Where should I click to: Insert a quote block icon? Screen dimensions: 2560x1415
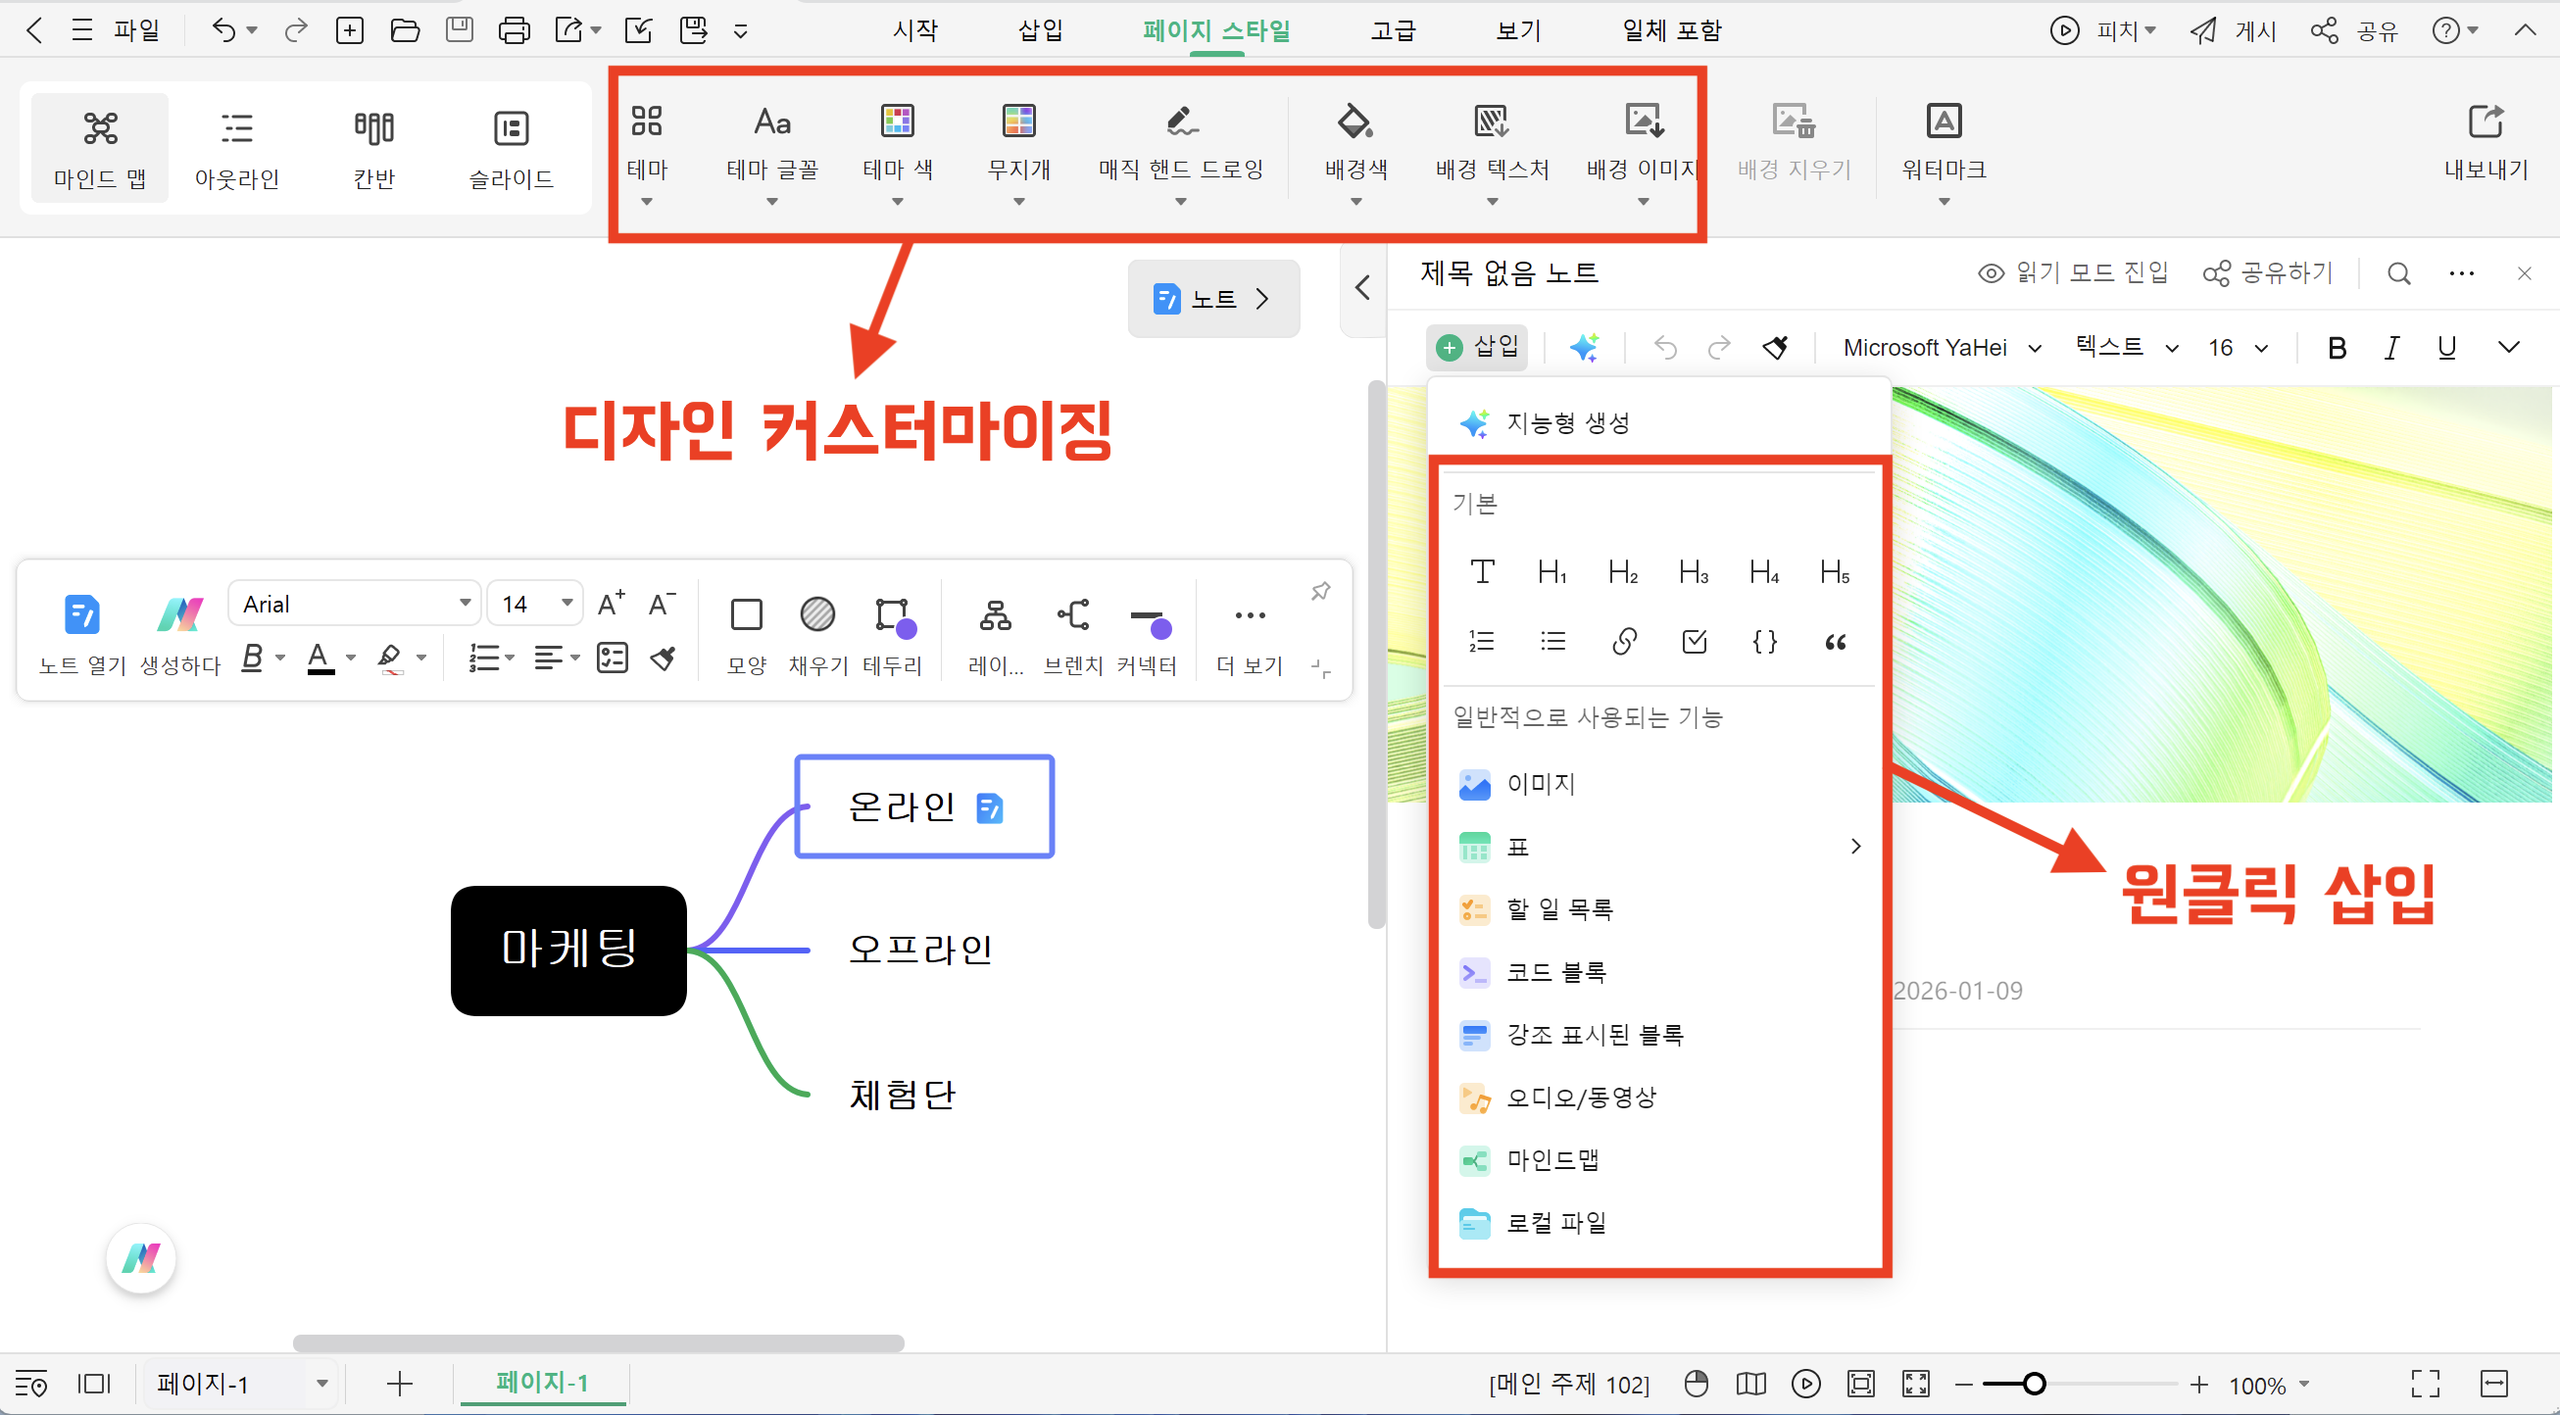point(1835,642)
